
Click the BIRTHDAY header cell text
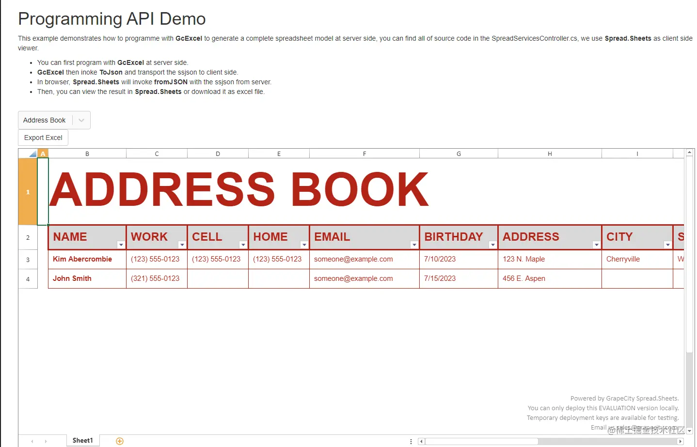[x=454, y=237]
